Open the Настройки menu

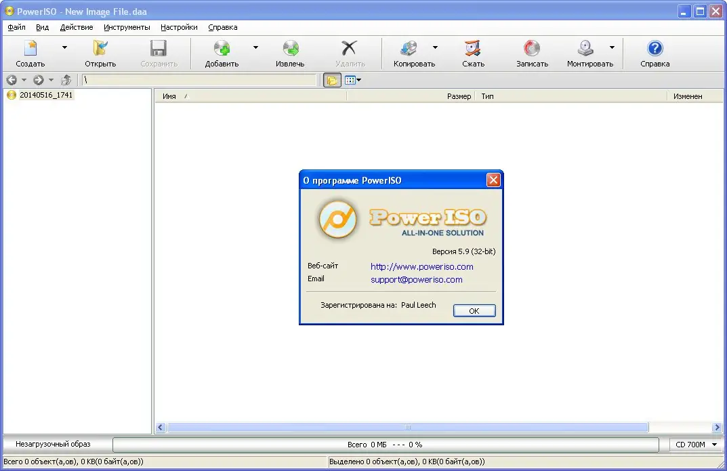click(179, 27)
